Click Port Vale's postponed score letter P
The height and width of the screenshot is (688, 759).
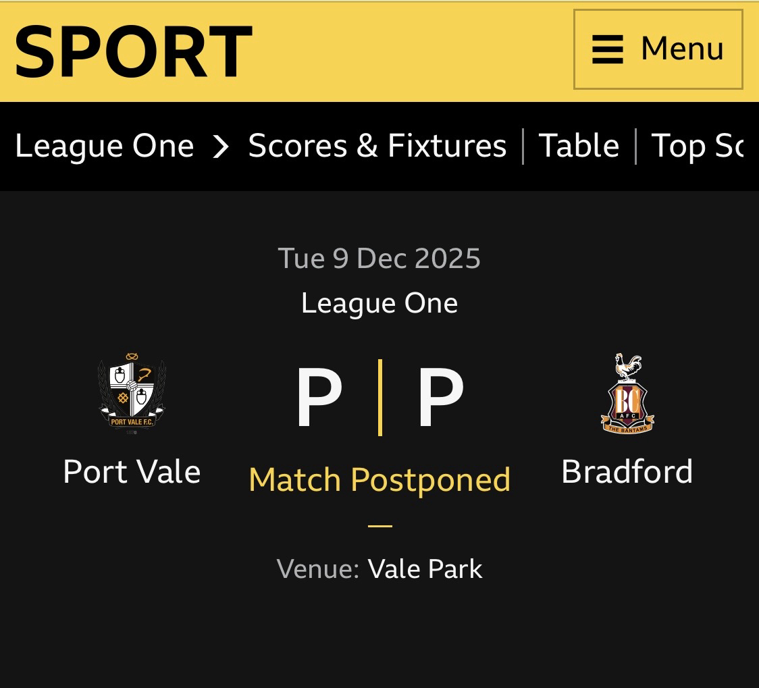click(x=319, y=398)
